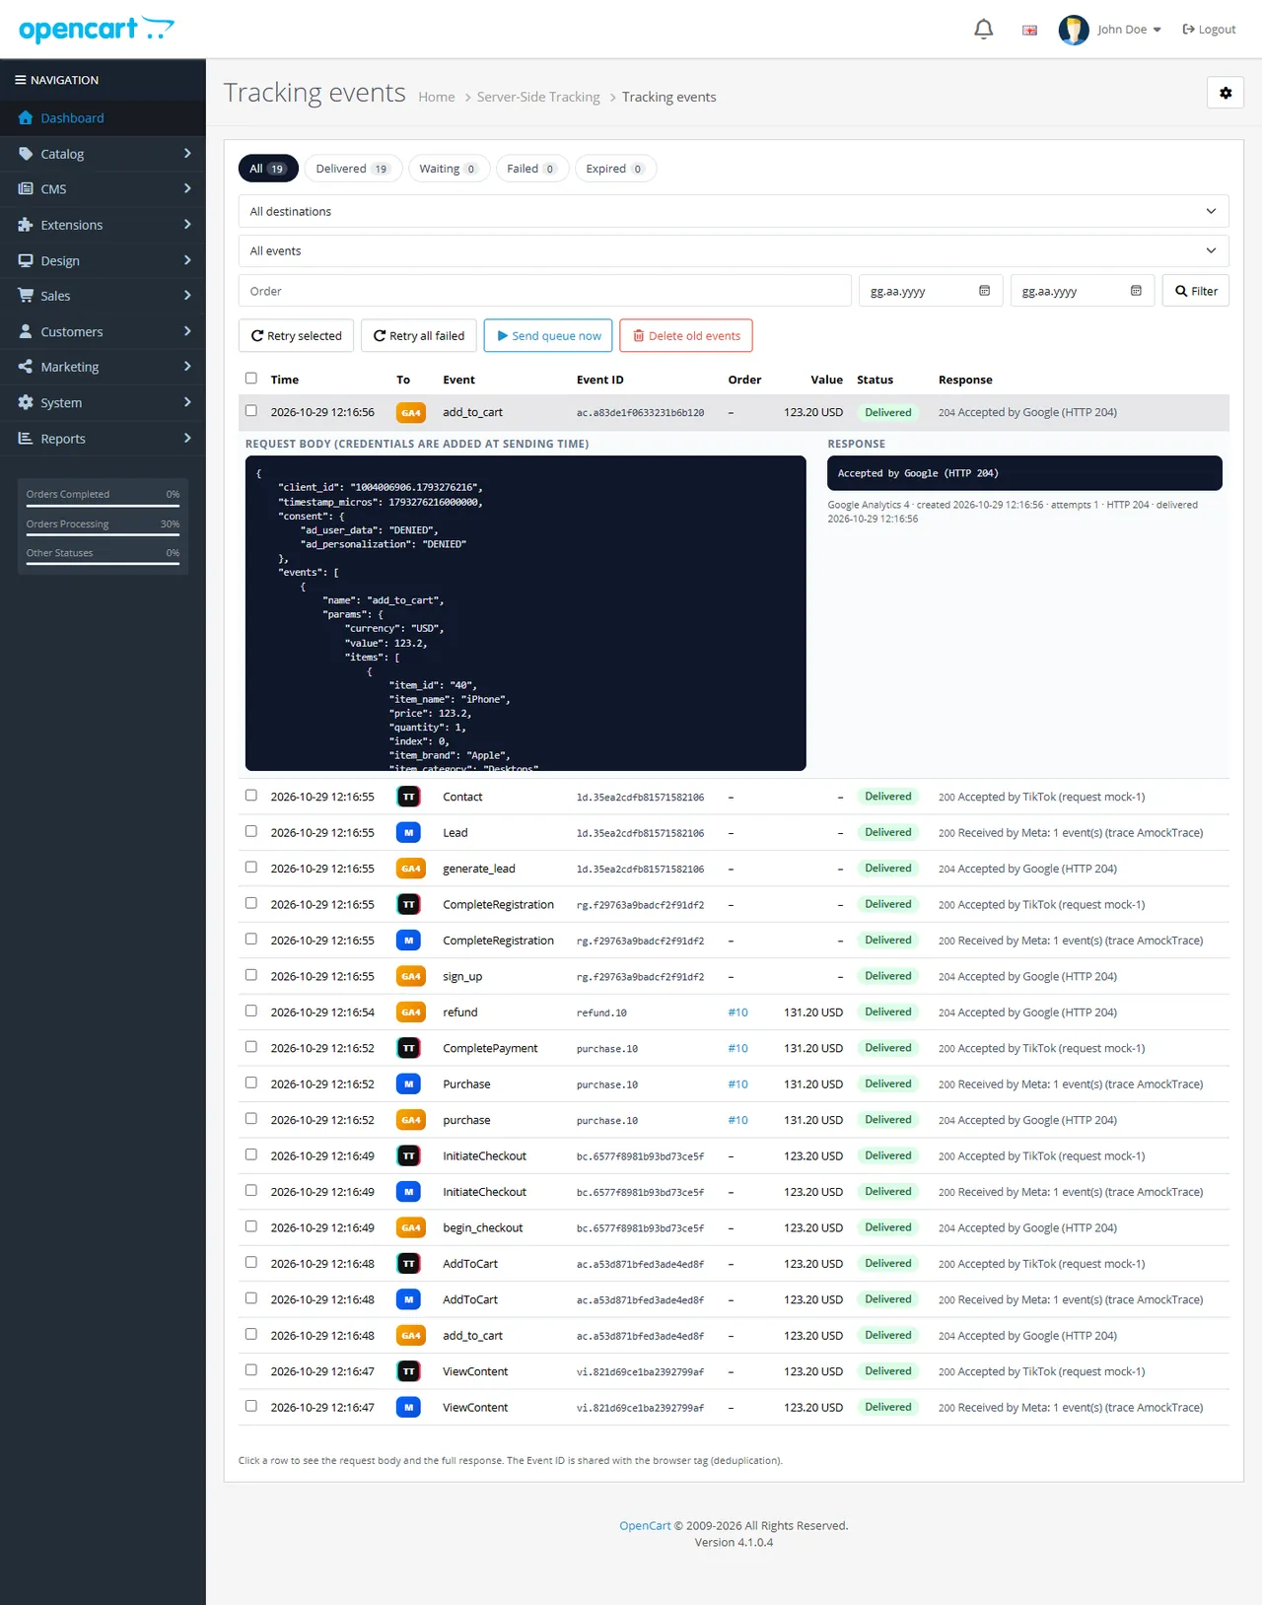The width and height of the screenshot is (1262, 1605).
Task: Click the GA4 badge on the refund row
Action: (411, 1012)
